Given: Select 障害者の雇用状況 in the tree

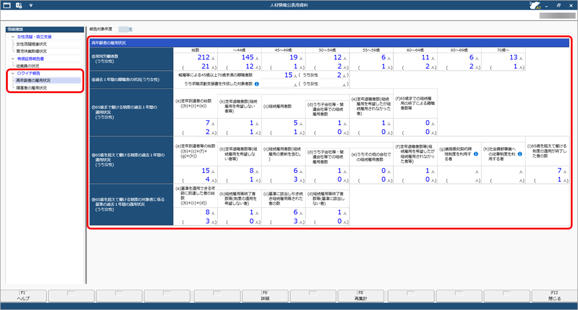Looking at the screenshot, I should tap(31, 88).
